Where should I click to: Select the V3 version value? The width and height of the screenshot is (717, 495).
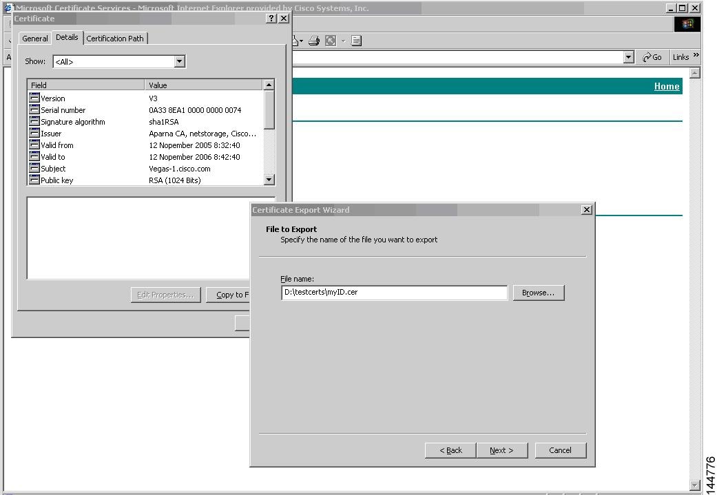click(153, 98)
